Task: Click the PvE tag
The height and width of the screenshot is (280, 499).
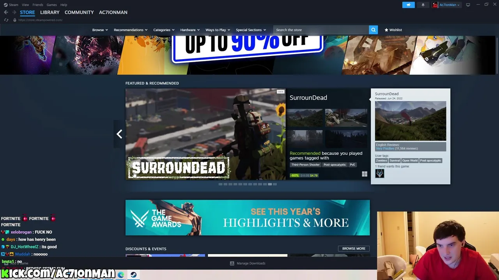Action: pos(352,165)
